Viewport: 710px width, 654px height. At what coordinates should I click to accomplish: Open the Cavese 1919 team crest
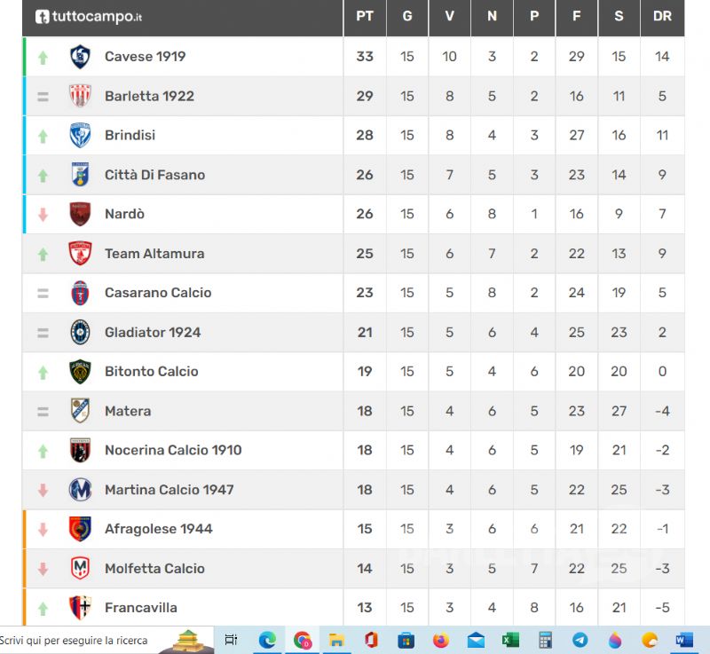80,57
